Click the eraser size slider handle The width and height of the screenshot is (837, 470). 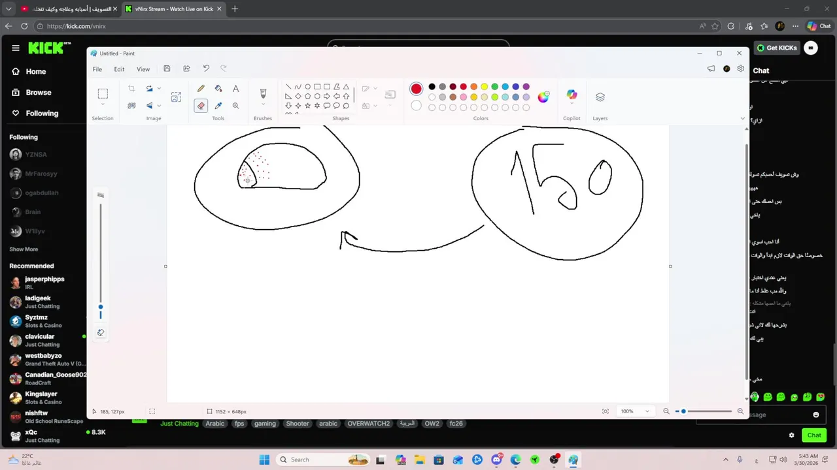click(x=100, y=306)
